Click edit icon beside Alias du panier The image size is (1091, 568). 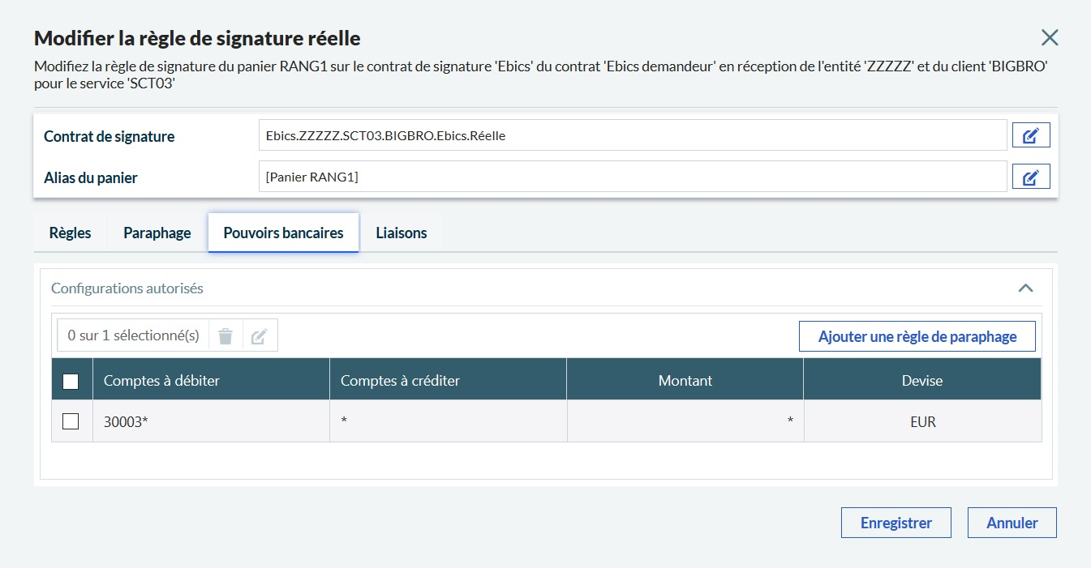coord(1031,177)
